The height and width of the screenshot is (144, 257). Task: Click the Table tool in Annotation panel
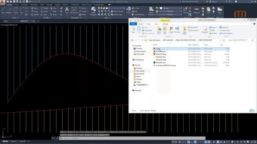point(82,14)
